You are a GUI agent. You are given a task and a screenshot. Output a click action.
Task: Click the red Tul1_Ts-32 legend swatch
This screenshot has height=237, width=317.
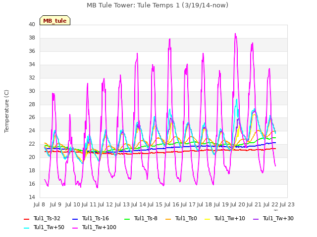click(x=26, y=219)
